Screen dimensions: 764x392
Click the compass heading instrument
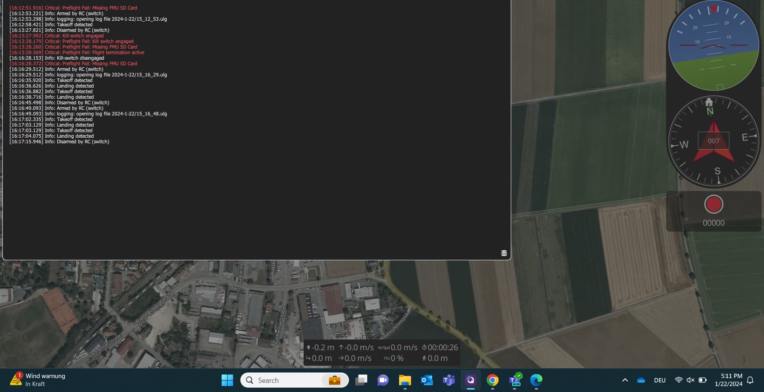point(713,141)
